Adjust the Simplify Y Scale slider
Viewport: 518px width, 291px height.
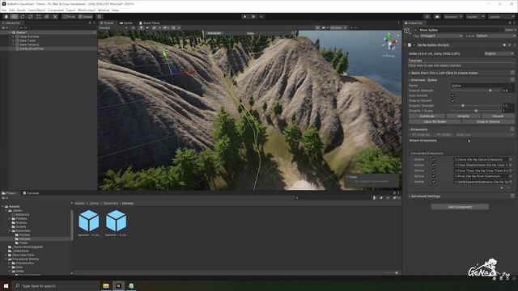click(476, 111)
